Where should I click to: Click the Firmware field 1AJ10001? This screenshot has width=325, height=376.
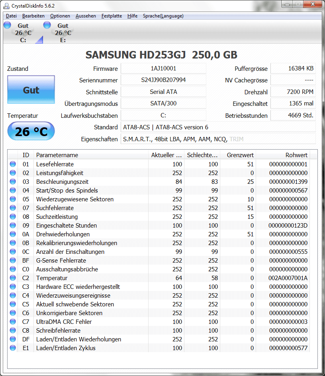click(163, 68)
